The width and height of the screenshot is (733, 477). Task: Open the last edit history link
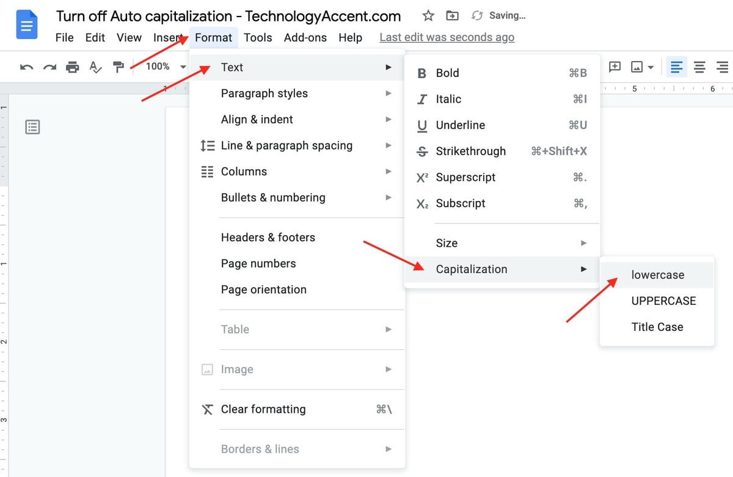pyautogui.click(x=447, y=37)
